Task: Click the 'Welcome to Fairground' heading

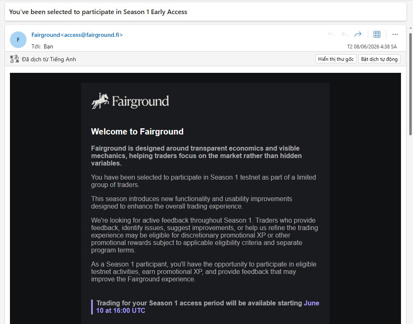Action: point(137,131)
